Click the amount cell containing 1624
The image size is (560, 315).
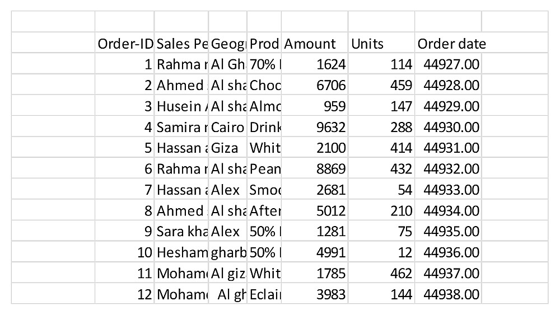315,64
